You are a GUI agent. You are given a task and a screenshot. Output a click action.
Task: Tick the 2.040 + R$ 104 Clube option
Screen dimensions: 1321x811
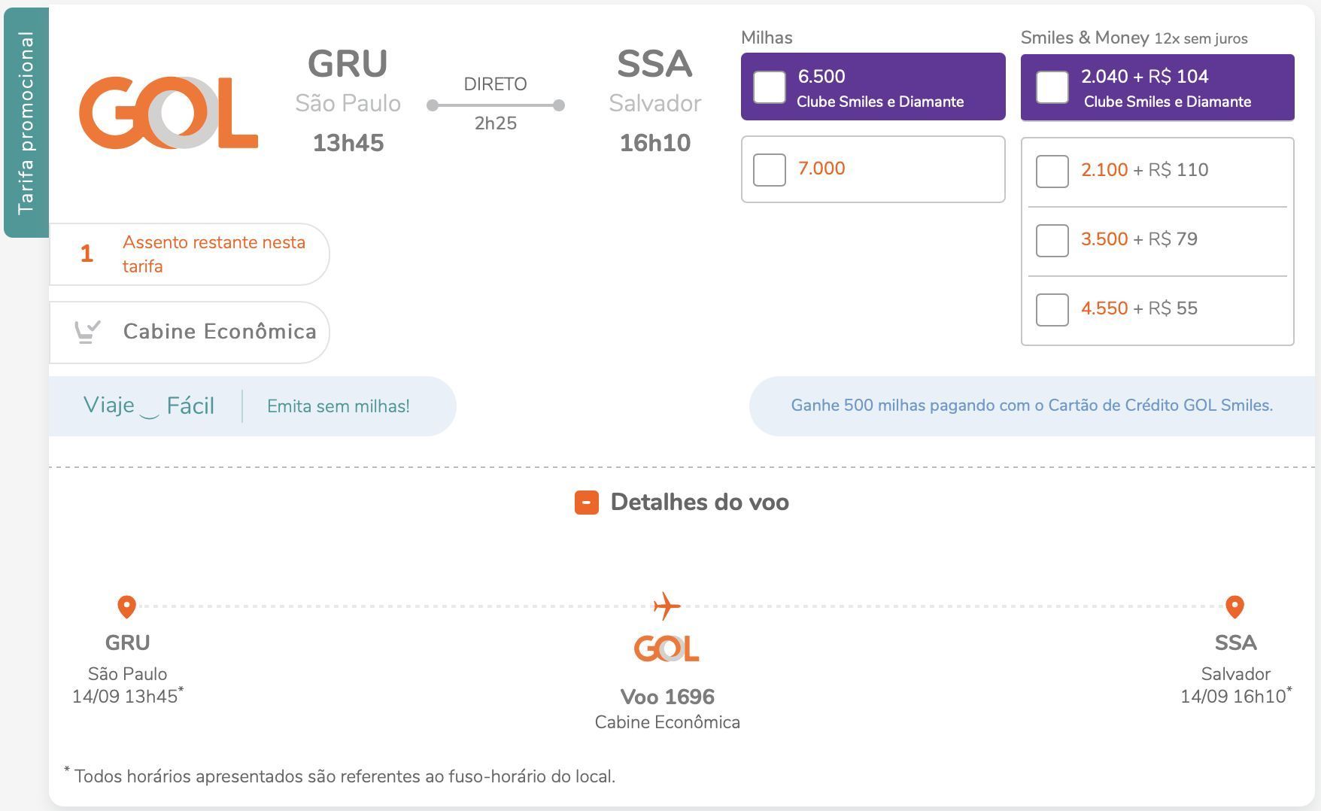click(x=1052, y=88)
